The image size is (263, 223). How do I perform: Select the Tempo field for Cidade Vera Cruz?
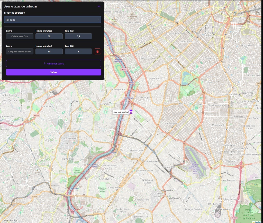pyautogui.click(x=49, y=36)
